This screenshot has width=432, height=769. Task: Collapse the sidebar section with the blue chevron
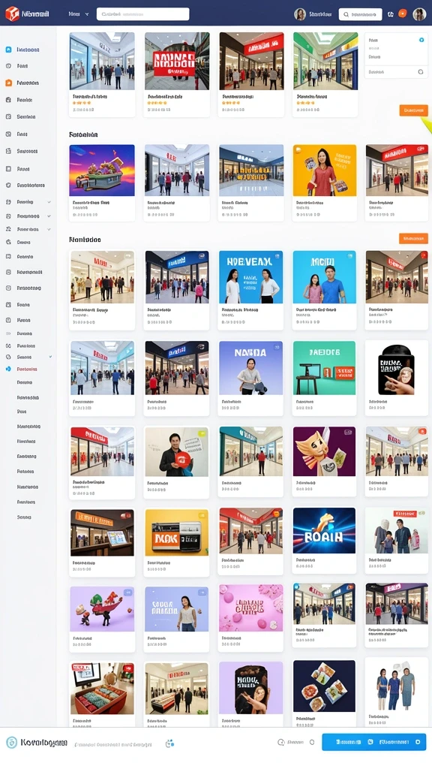coord(50,357)
